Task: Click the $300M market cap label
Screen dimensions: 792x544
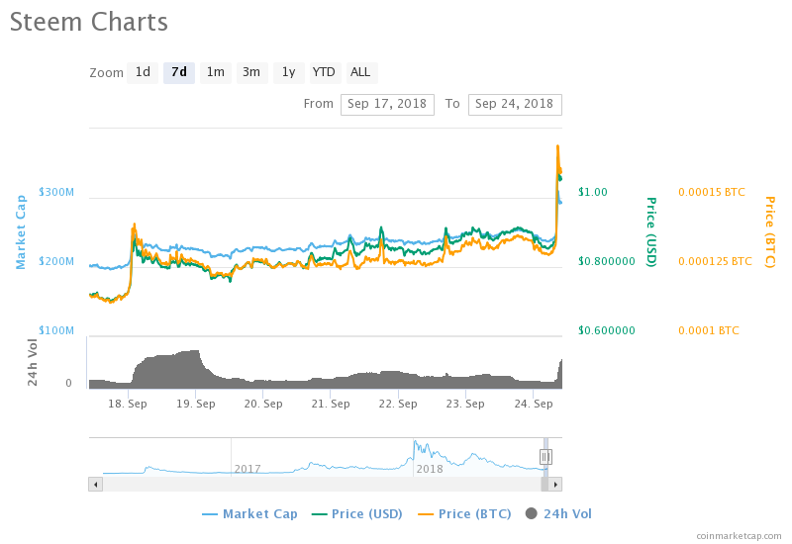Action: click(x=56, y=192)
